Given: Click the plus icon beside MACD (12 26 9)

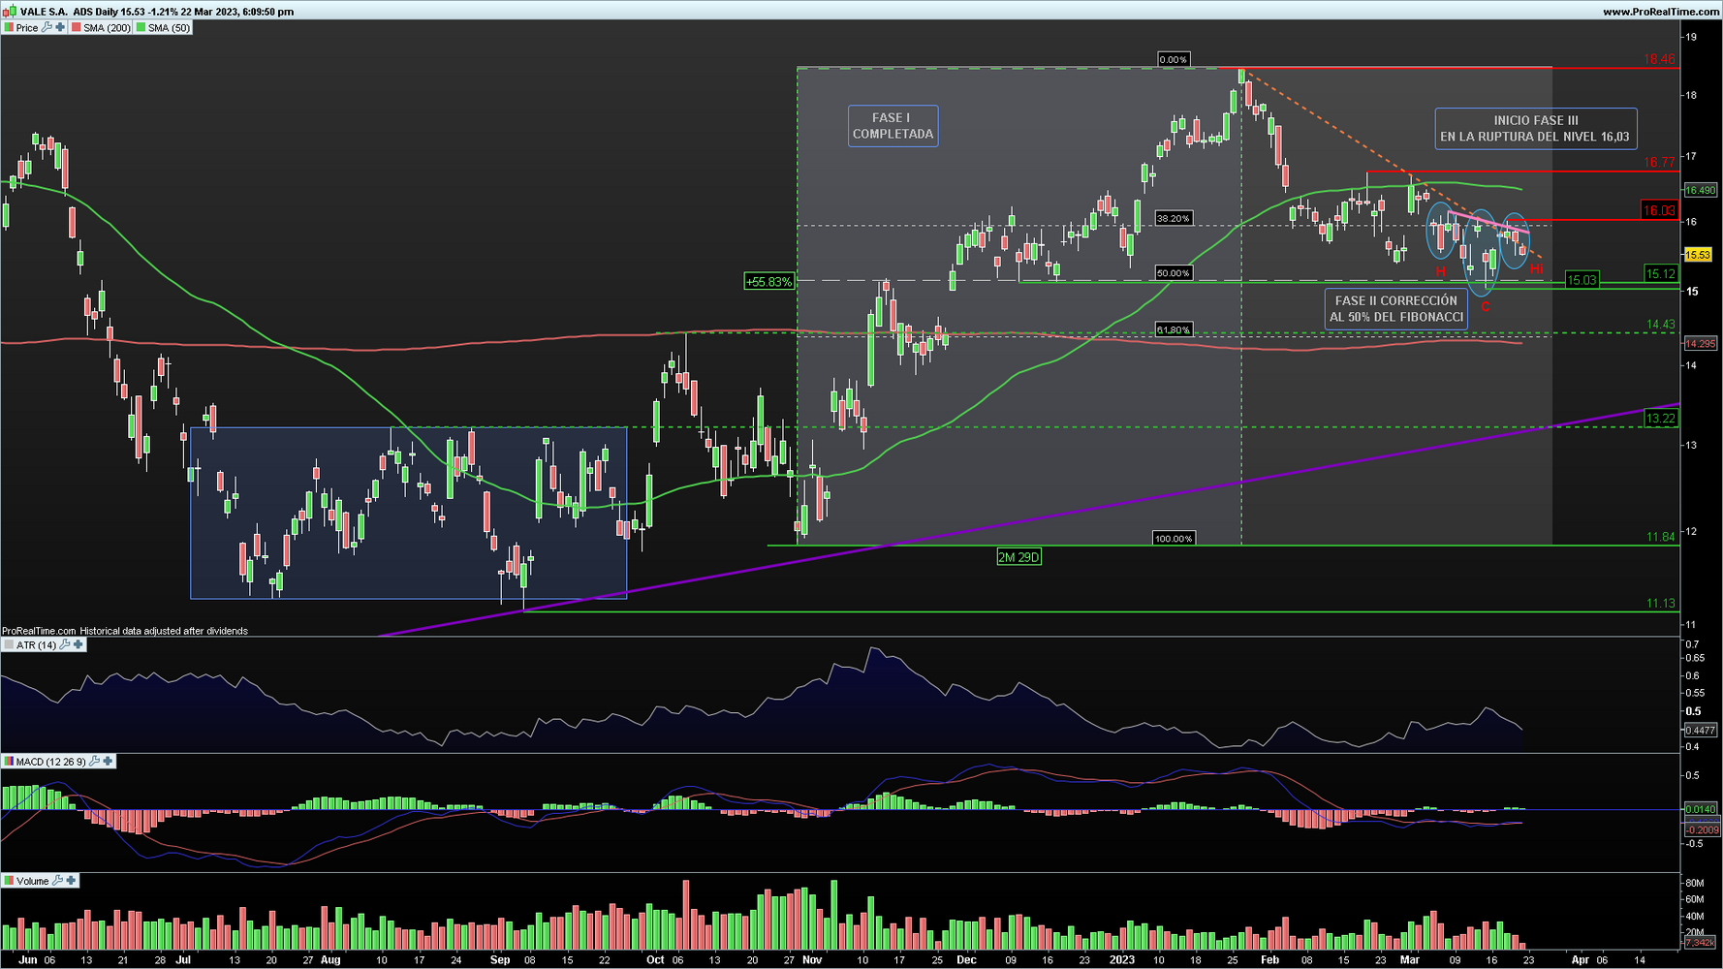Looking at the screenshot, I should 108,762.
